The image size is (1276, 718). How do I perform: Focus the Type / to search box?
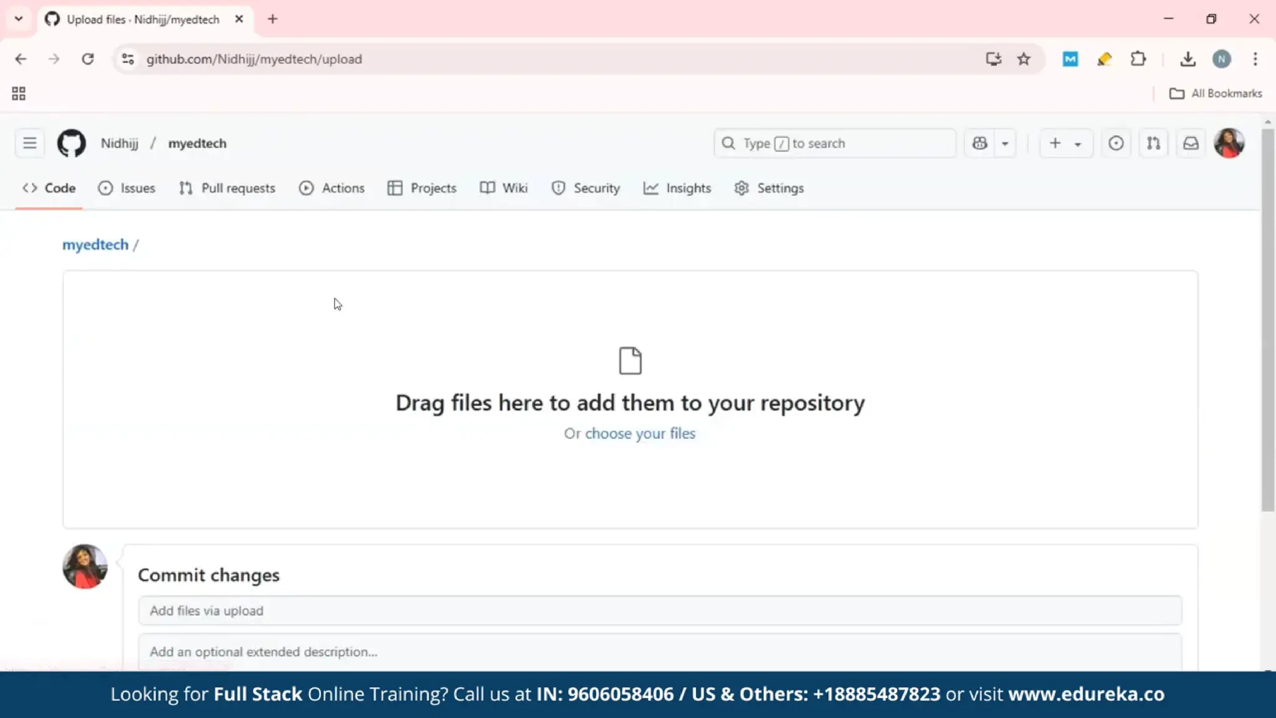pos(835,143)
